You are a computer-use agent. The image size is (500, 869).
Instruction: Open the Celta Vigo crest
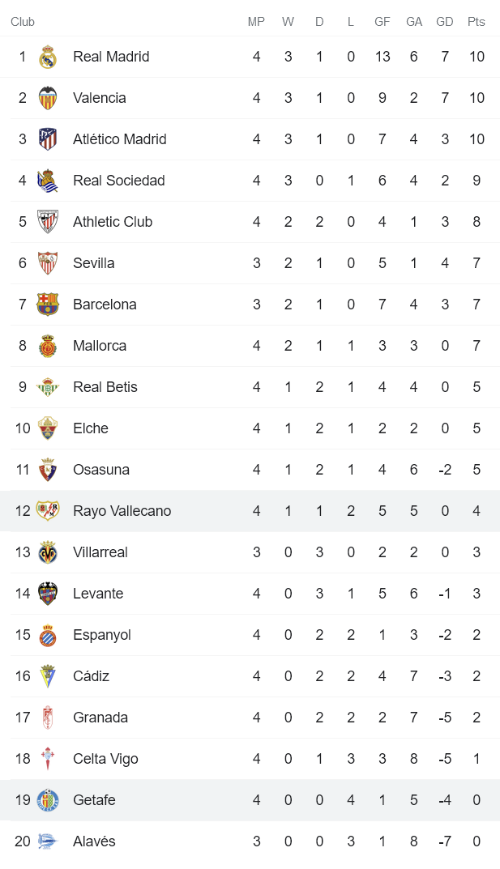[47, 759]
